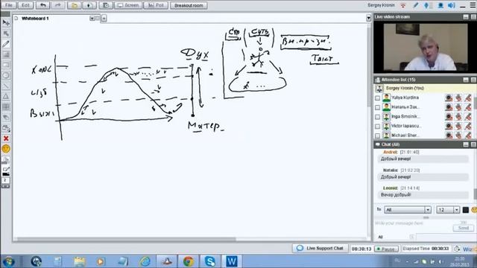
Task: Open the Whiteboard 1 tab dropdown arrow
Action: click(x=92, y=19)
